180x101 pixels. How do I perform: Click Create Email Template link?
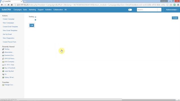[10, 27]
